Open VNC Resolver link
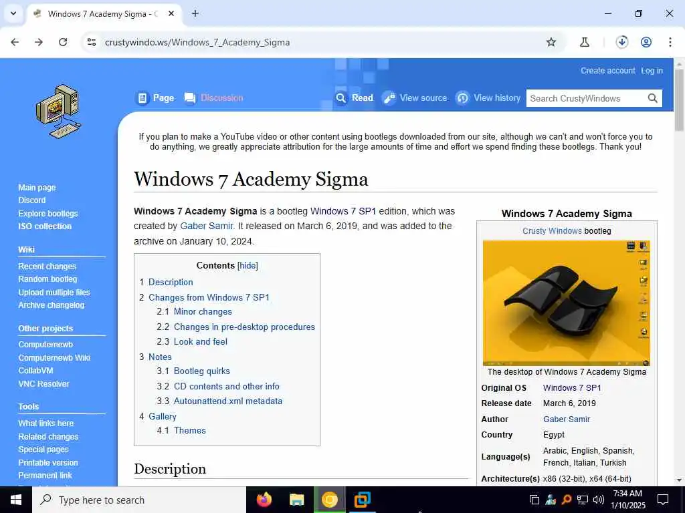Viewport: 685px width, 513px height. (x=43, y=384)
